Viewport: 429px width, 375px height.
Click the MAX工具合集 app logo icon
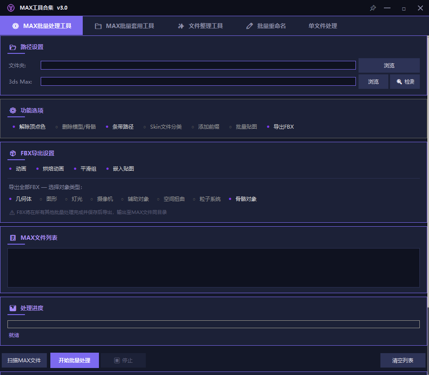[11, 8]
